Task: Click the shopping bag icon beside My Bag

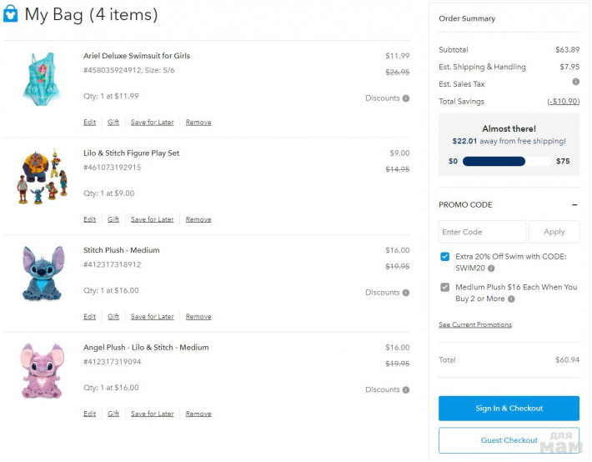Action: point(11,15)
